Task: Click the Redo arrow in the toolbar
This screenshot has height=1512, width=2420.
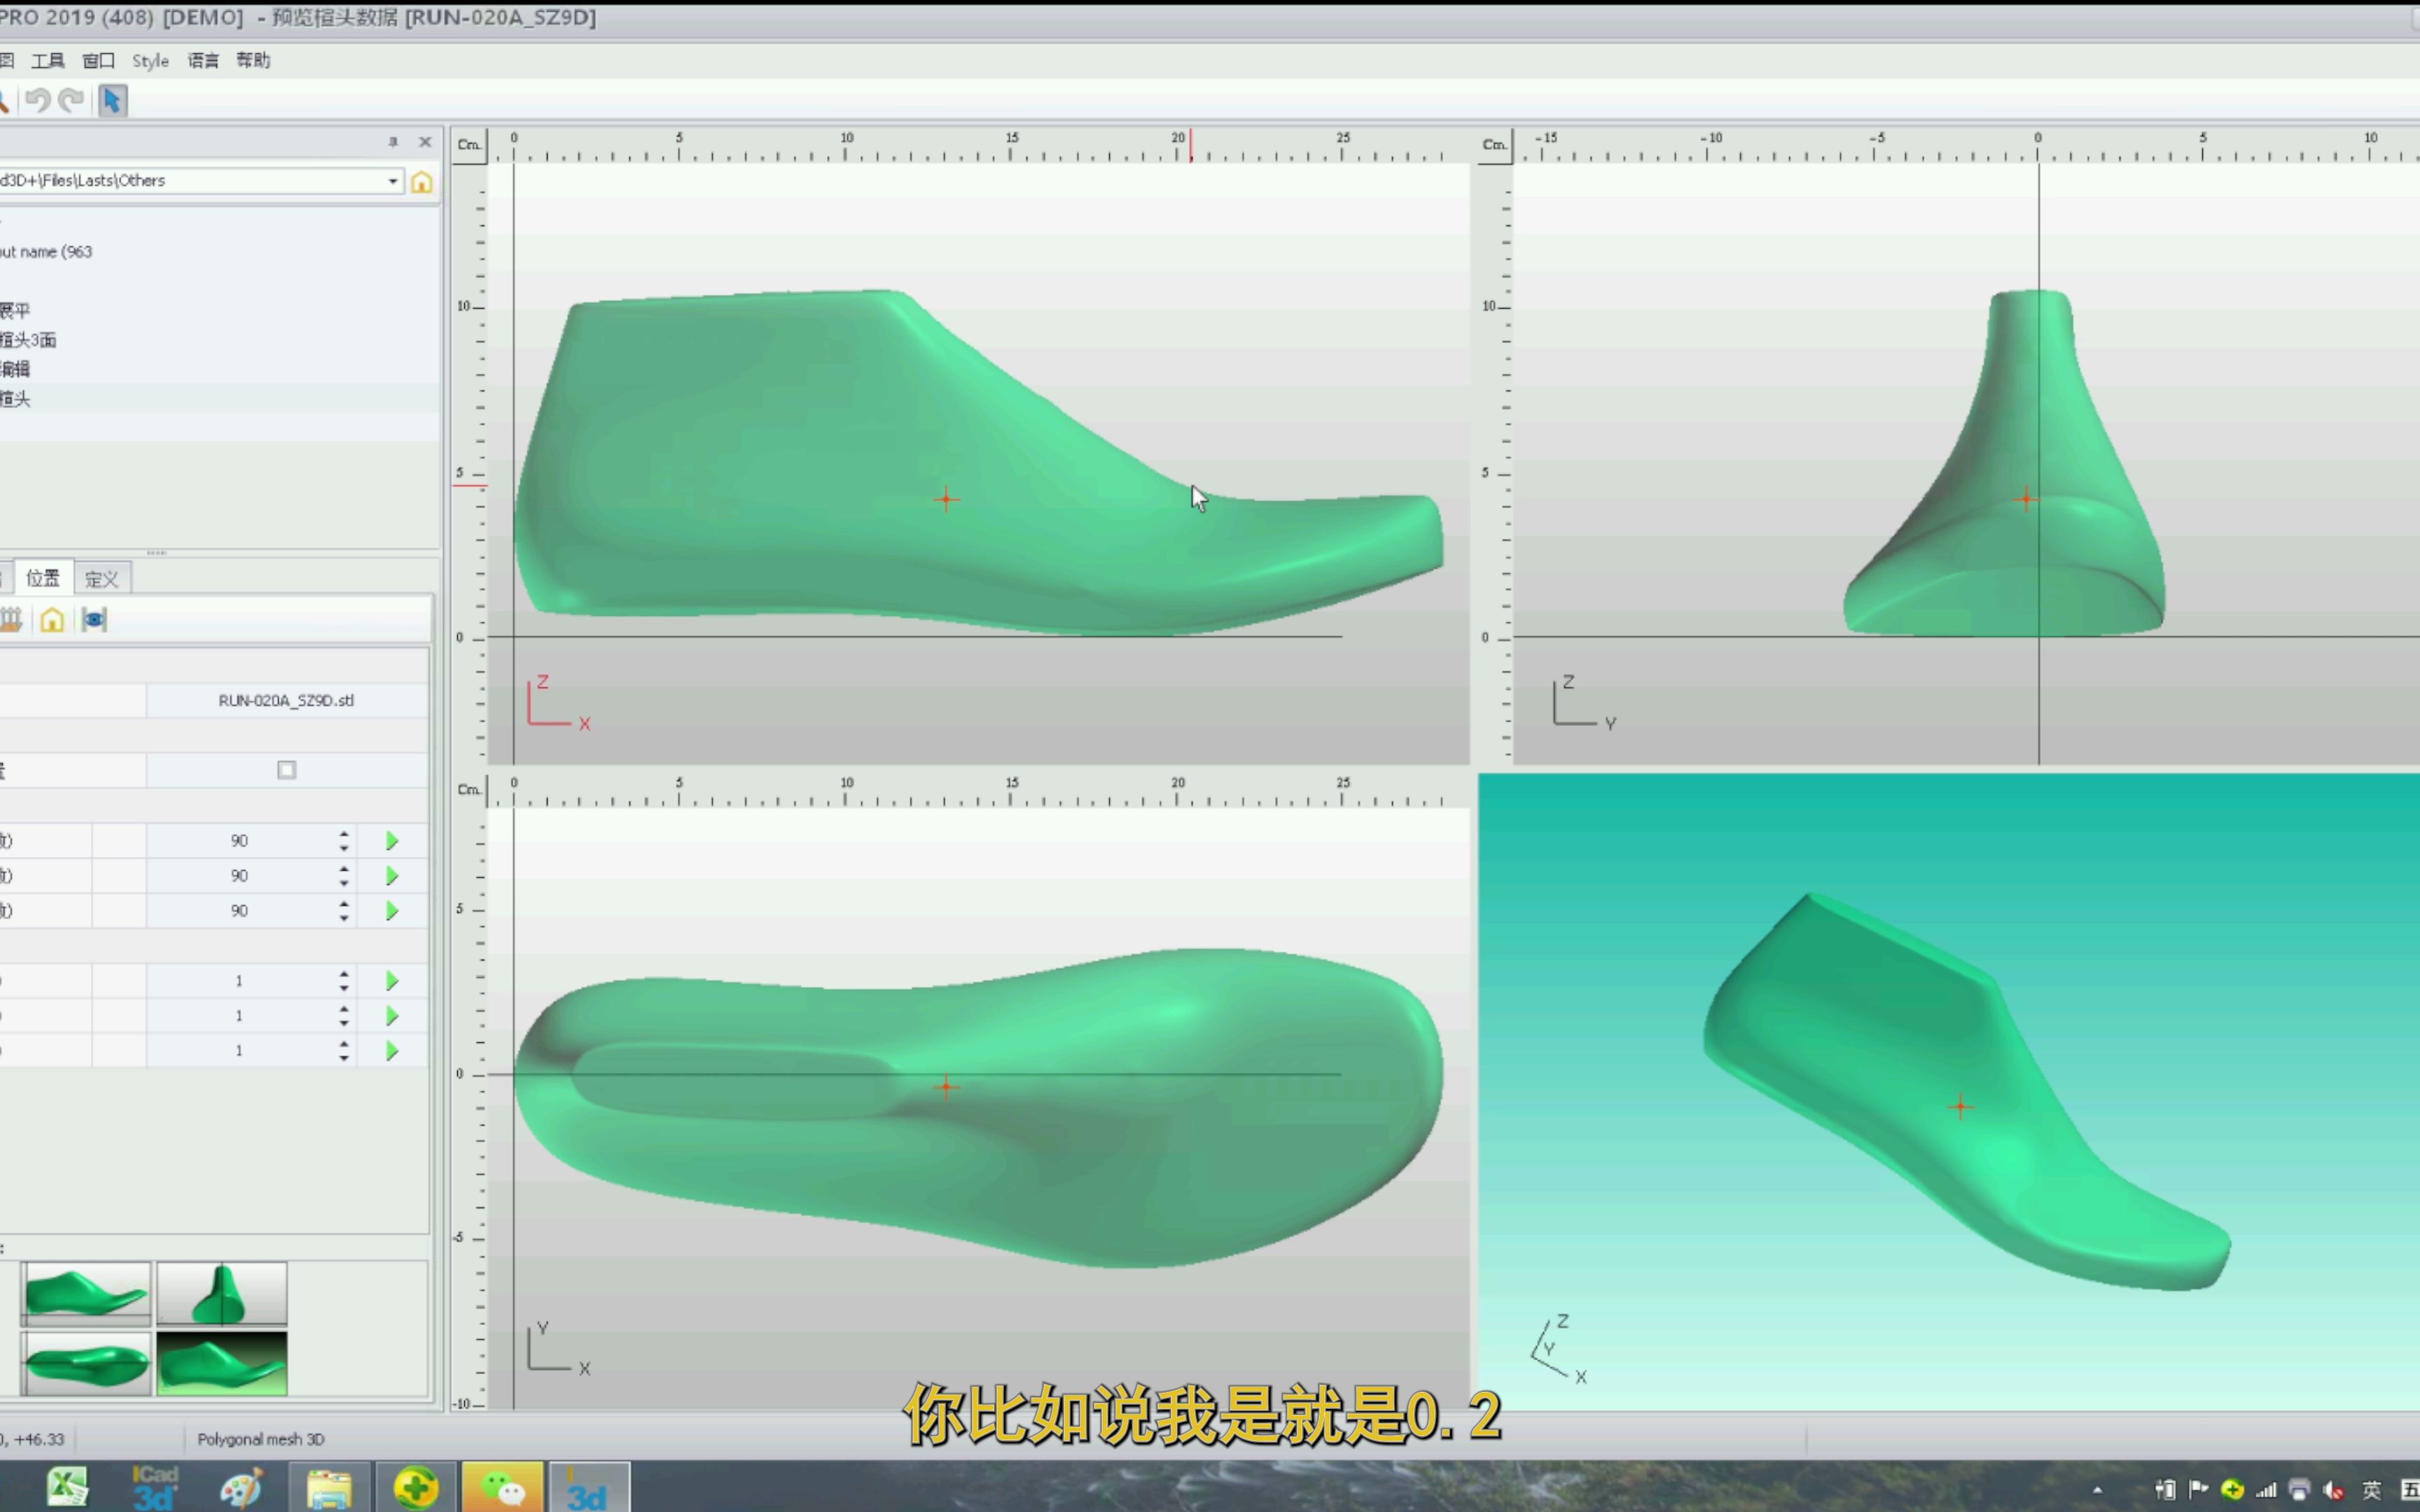Action: [71, 100]
